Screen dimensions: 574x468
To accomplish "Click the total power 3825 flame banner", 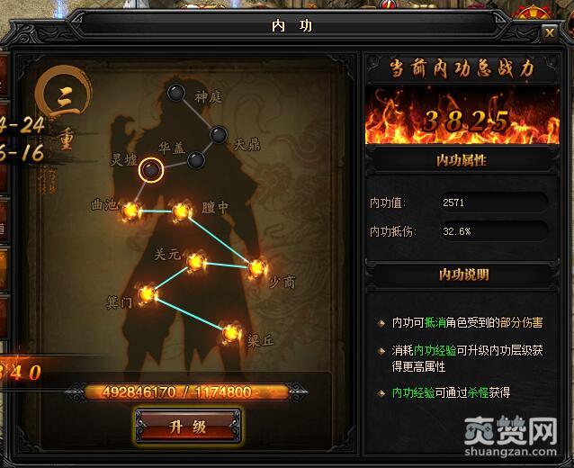I will (x=462, y=116).
